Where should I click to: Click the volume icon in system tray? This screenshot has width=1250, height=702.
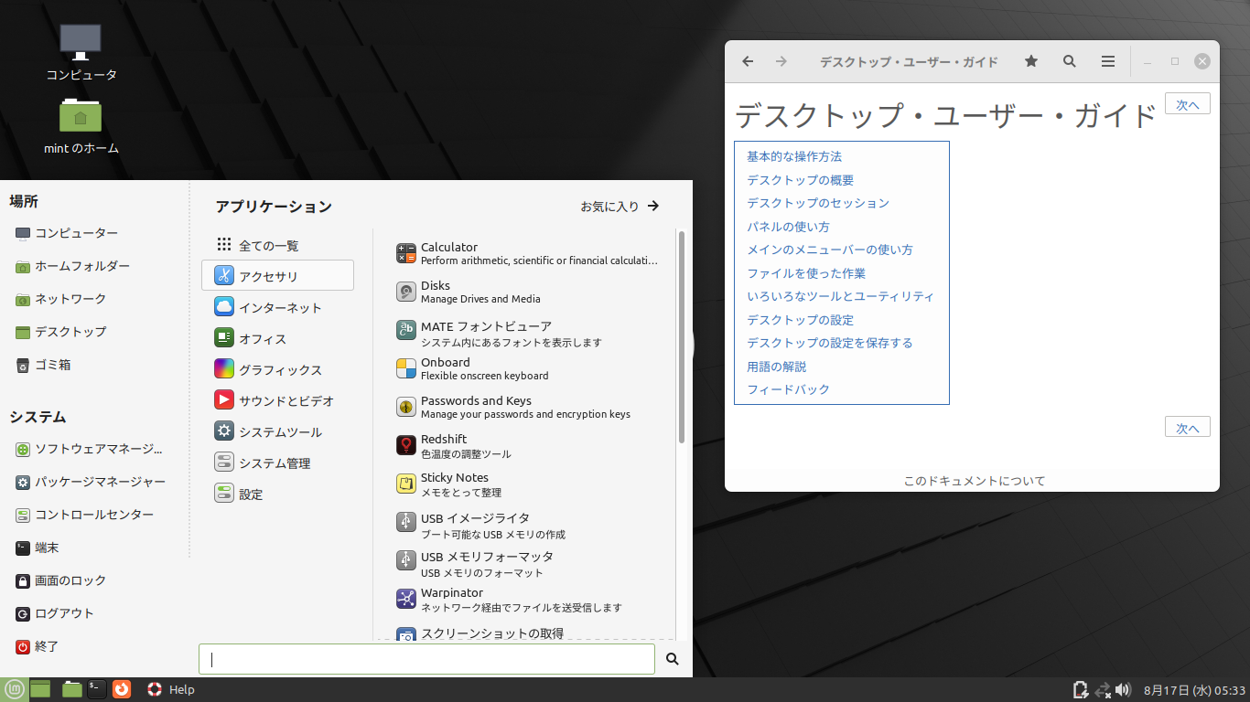click(1124, 689)
